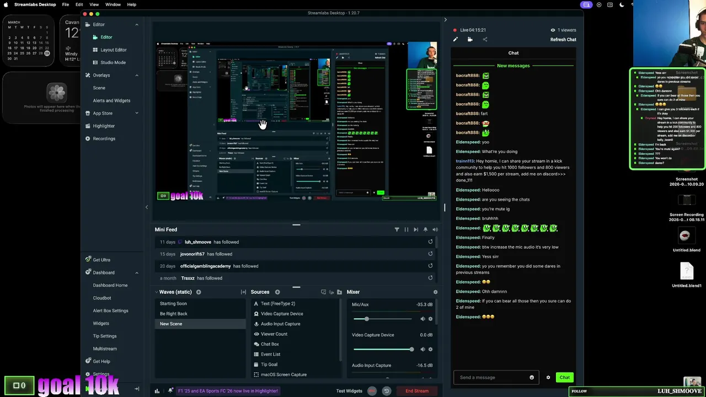Click the edit stream info pencil icon
This screenshot has height=397, width=706.
point(456,39)
